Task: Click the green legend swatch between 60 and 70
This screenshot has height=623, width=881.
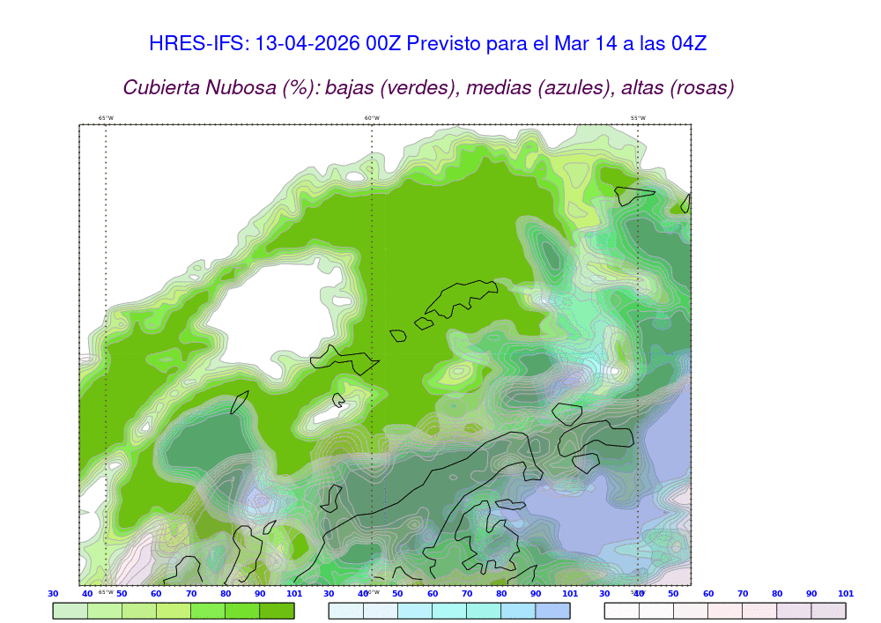Action: tap(174, 610)
